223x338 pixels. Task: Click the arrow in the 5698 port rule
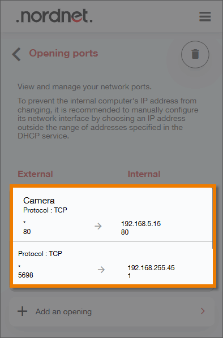click(x=101, y=270)
